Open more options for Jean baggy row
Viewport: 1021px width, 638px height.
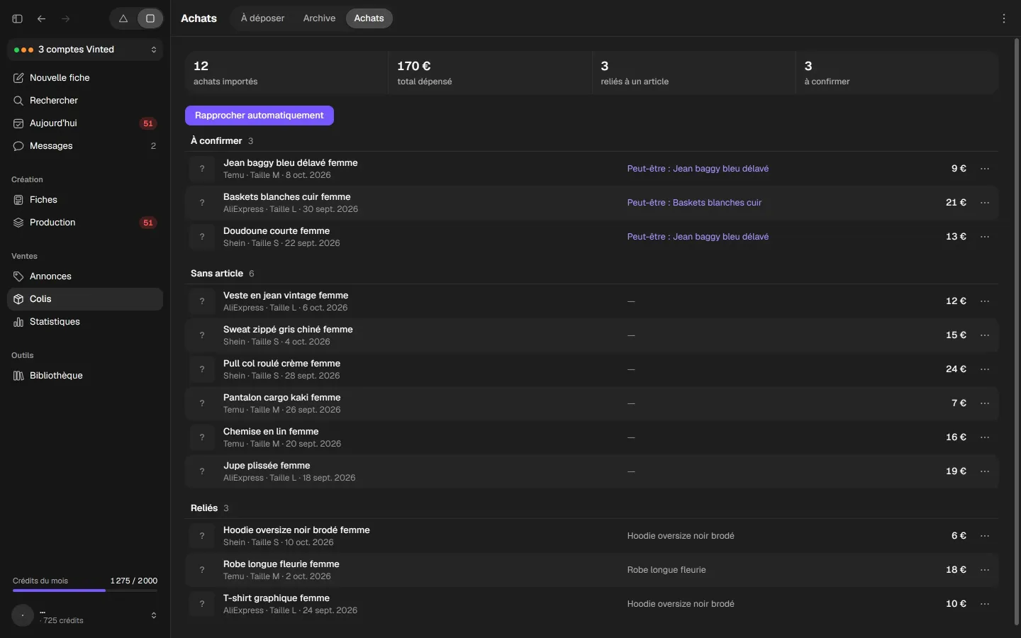point(985,169)
